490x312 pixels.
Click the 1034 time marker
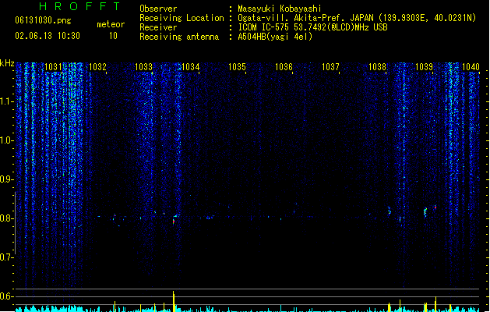(x=191, y=67)
